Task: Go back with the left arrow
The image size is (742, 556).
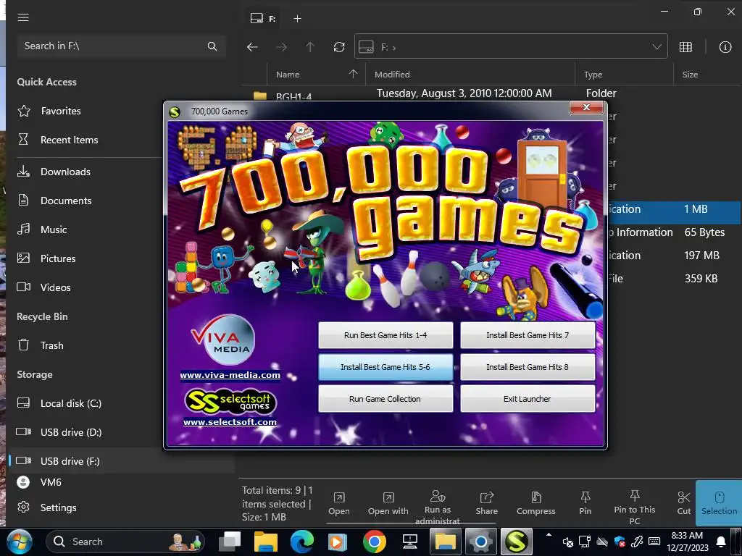Action: tap(252, 47)
